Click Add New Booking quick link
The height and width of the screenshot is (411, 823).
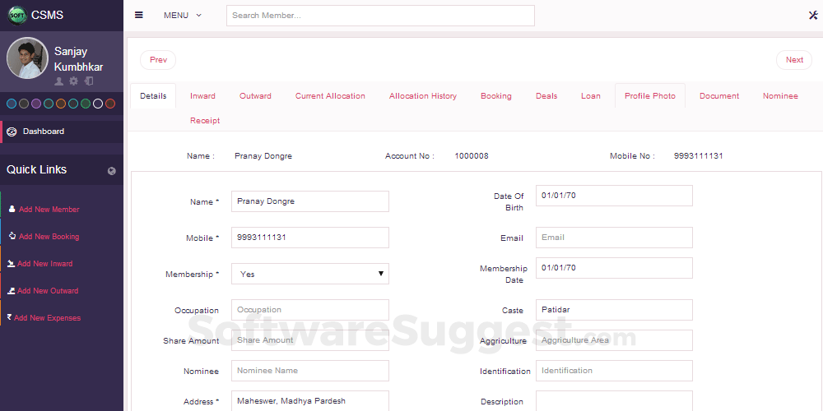(x=49, y=237)
